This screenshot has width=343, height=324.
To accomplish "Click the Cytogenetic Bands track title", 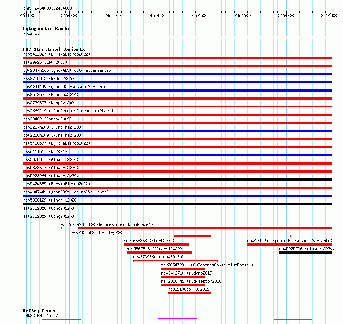I will tap(46, 29).
